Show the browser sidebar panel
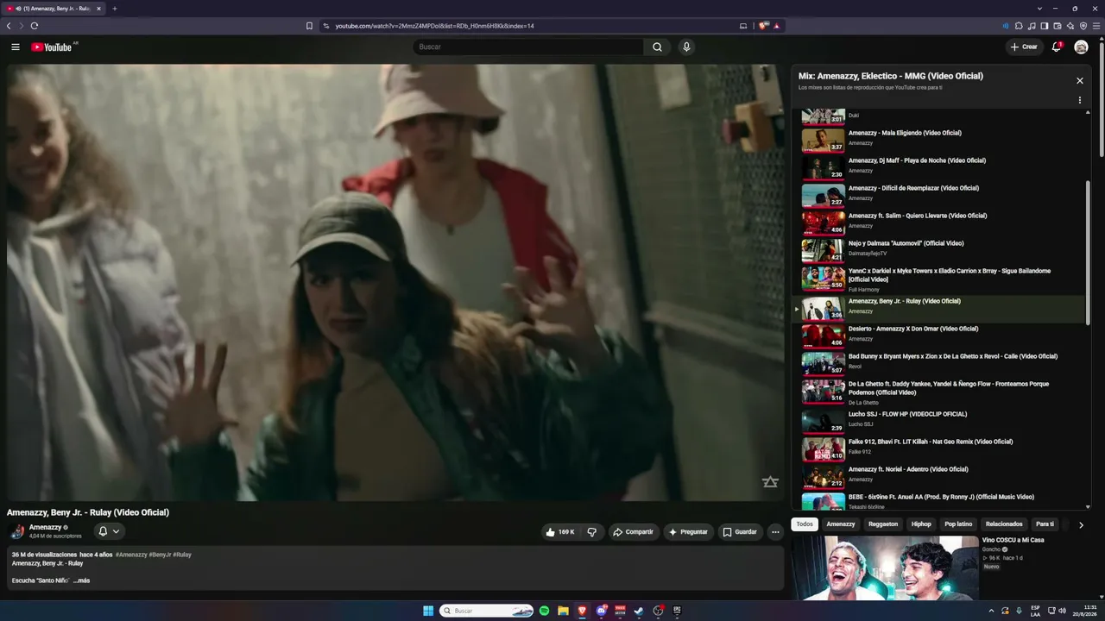 pos(1045,26)
